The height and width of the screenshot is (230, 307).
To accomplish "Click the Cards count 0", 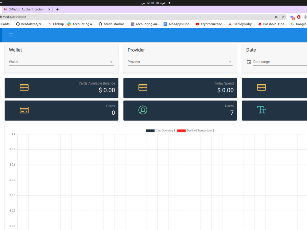I will [113, 113].
